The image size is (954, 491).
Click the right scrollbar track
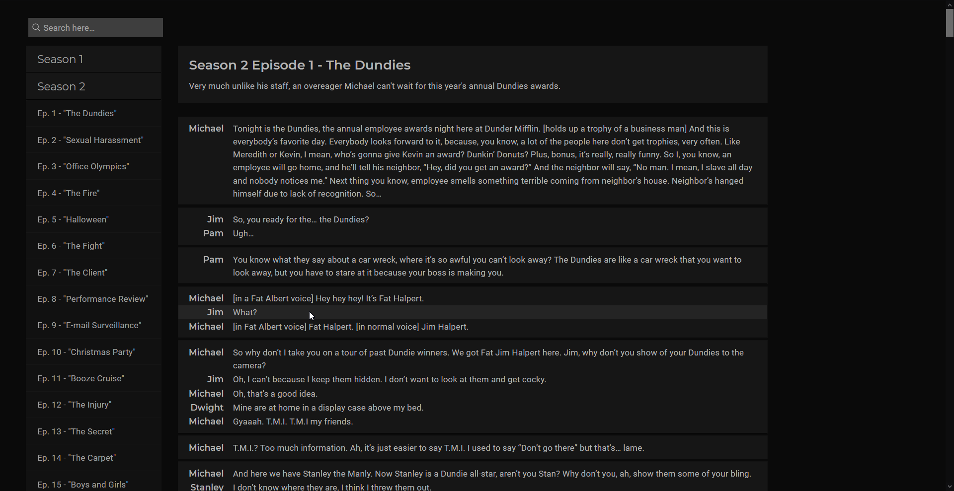click(950, 248)
